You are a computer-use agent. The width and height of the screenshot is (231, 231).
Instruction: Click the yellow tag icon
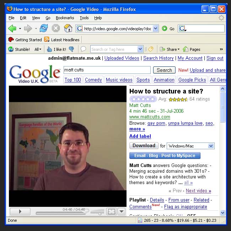(x=151, y=49)
